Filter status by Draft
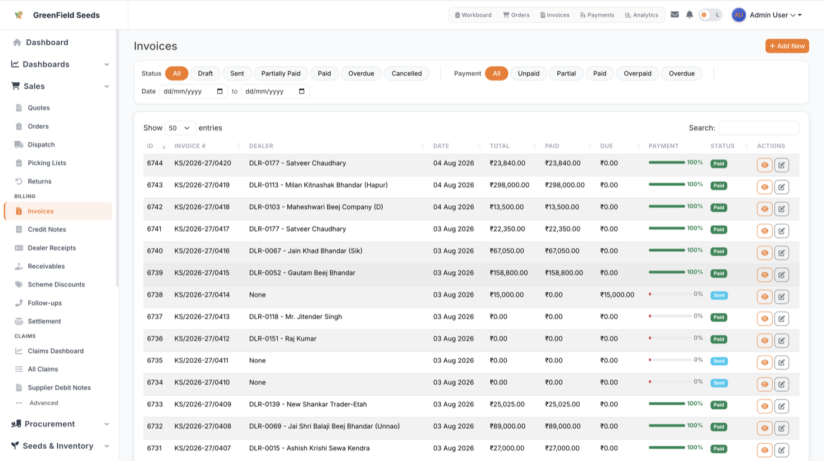824x461 pixels. coord(205,74)
